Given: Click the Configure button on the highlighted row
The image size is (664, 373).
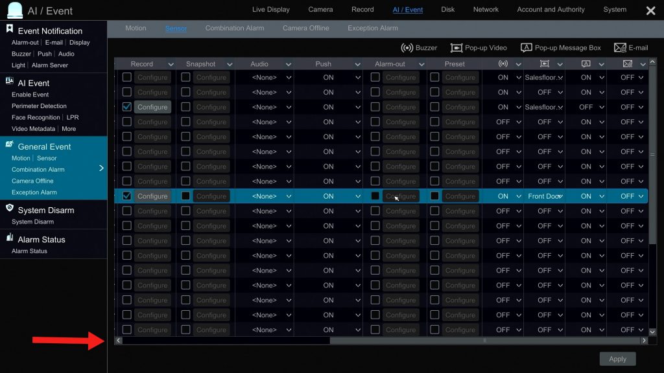Looking at the screenshot, I should tap(152, 196).
